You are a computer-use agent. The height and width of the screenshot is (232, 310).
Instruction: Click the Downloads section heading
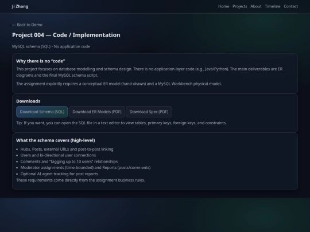point(28,101)
